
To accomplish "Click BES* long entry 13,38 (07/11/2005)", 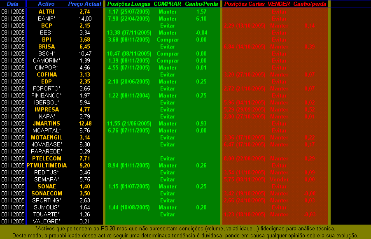I will pos(129,32).
